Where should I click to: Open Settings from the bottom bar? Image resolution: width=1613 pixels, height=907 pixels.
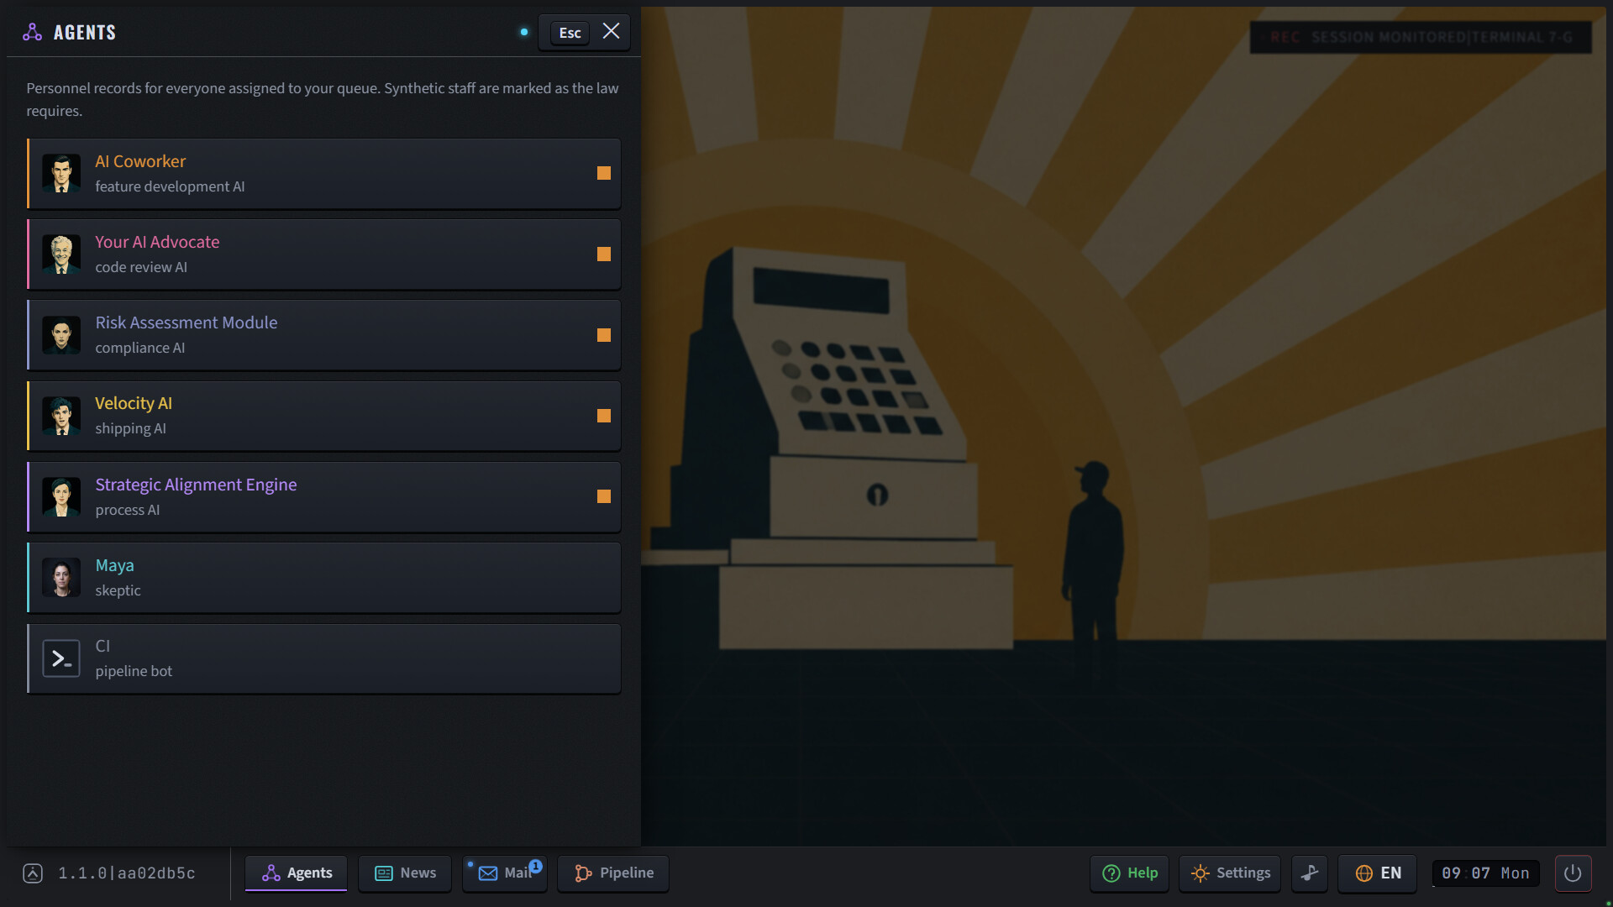[1230, 873]
